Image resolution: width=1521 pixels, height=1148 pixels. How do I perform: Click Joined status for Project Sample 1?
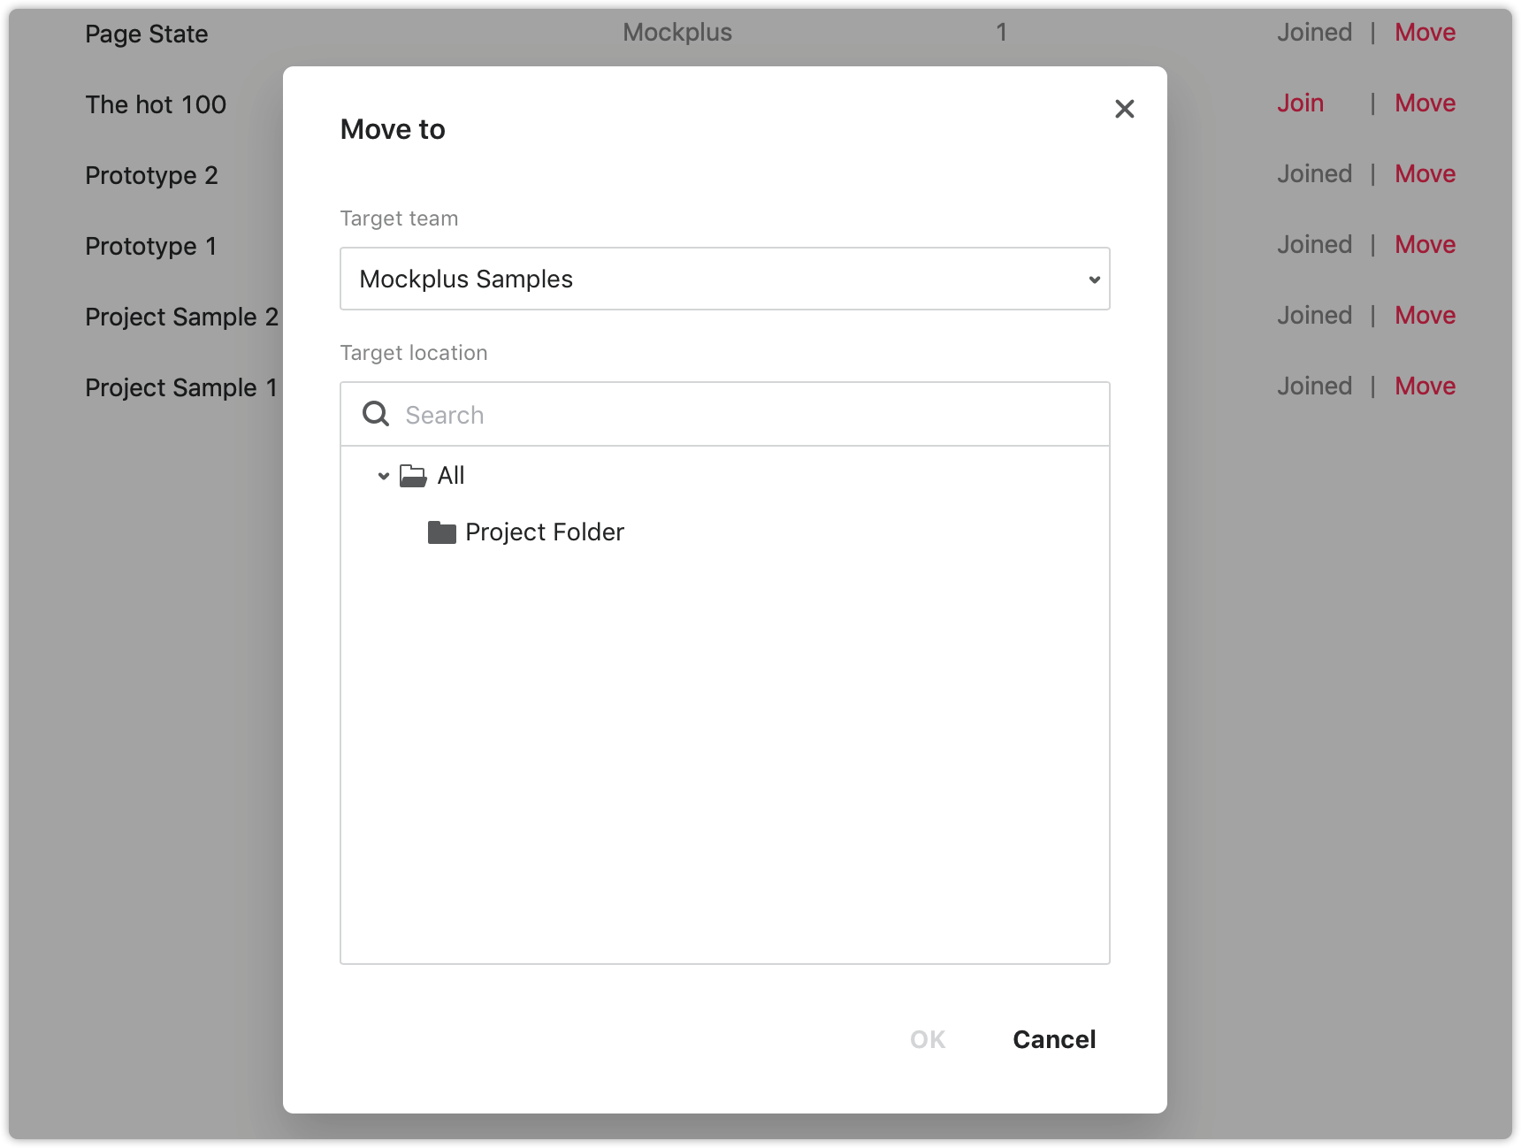[1314, 386]
